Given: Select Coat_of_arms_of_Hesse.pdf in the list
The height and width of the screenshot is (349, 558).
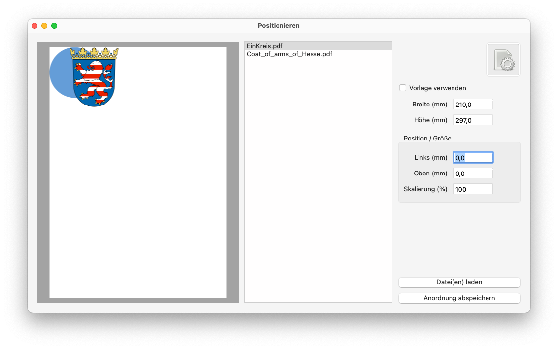Looking at the screenshot, I should point(318,54).
